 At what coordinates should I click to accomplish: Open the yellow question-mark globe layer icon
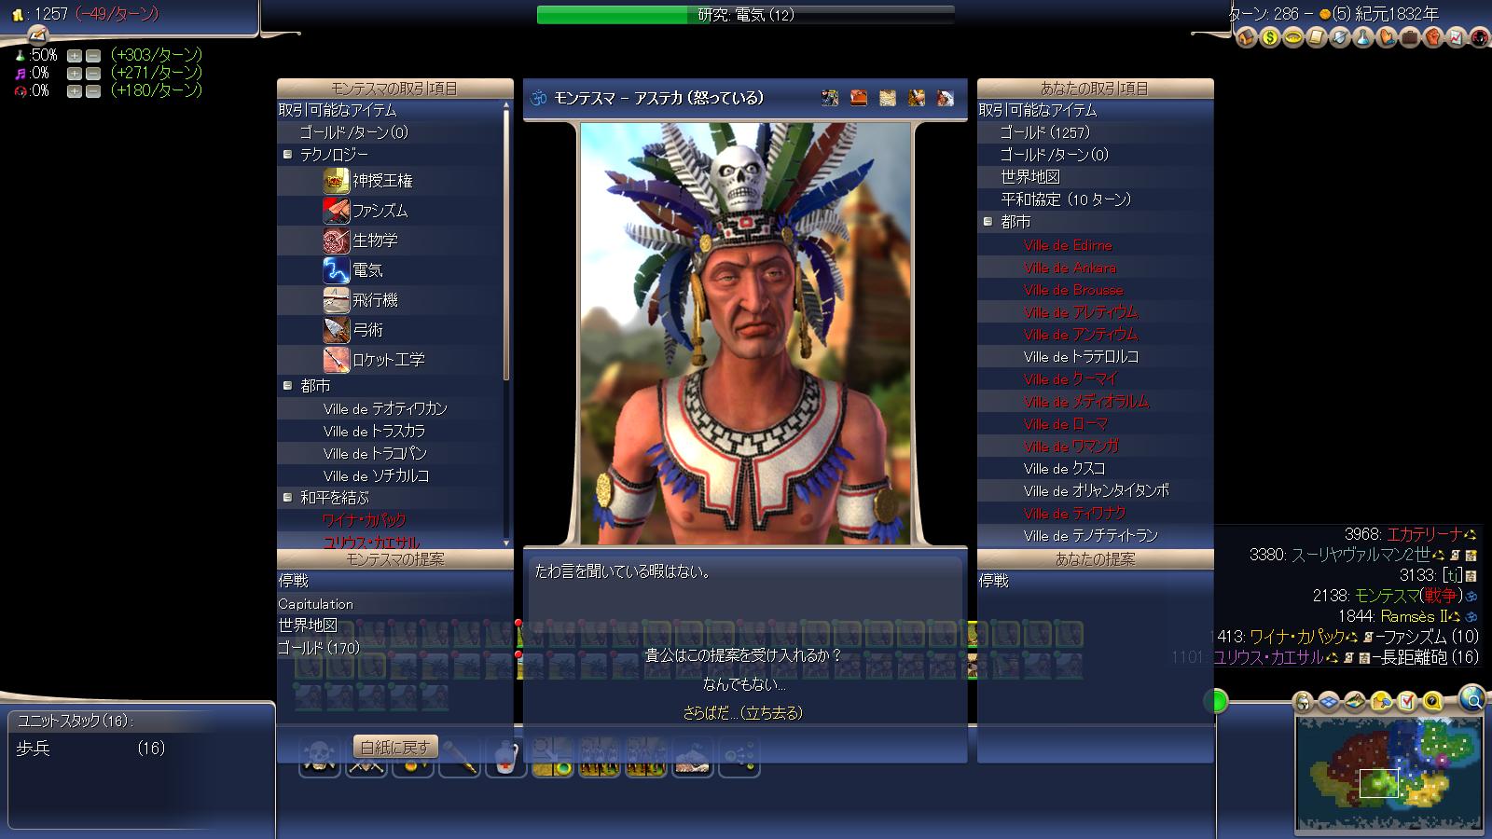[1433, 702]
